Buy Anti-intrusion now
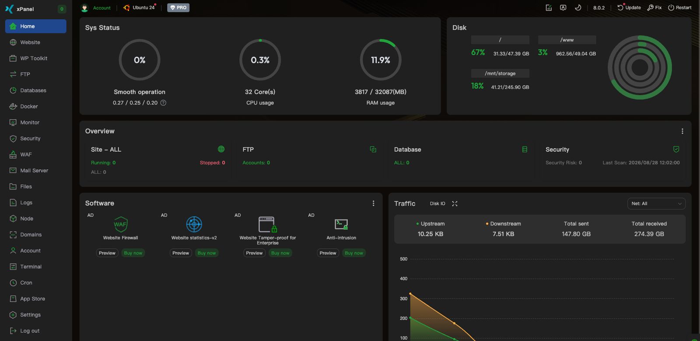 click(354, 253)
